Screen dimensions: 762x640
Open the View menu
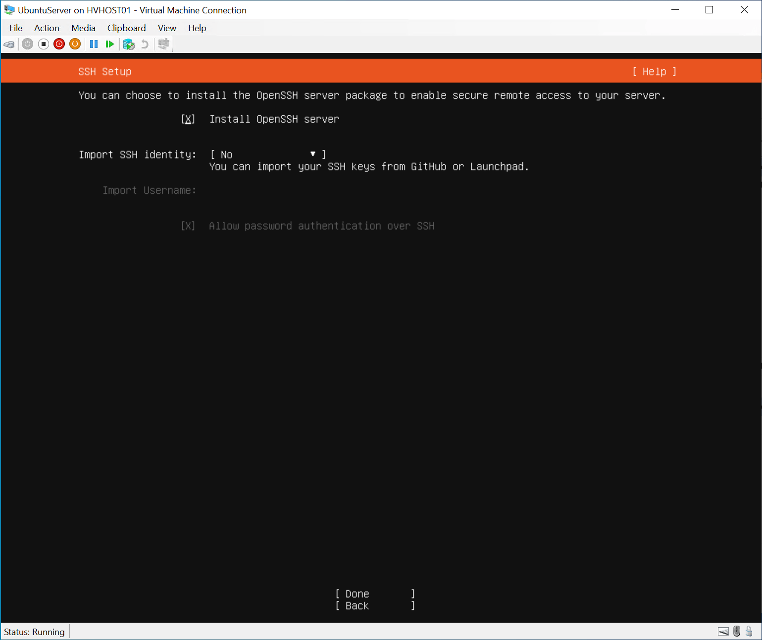pos(167,28)
